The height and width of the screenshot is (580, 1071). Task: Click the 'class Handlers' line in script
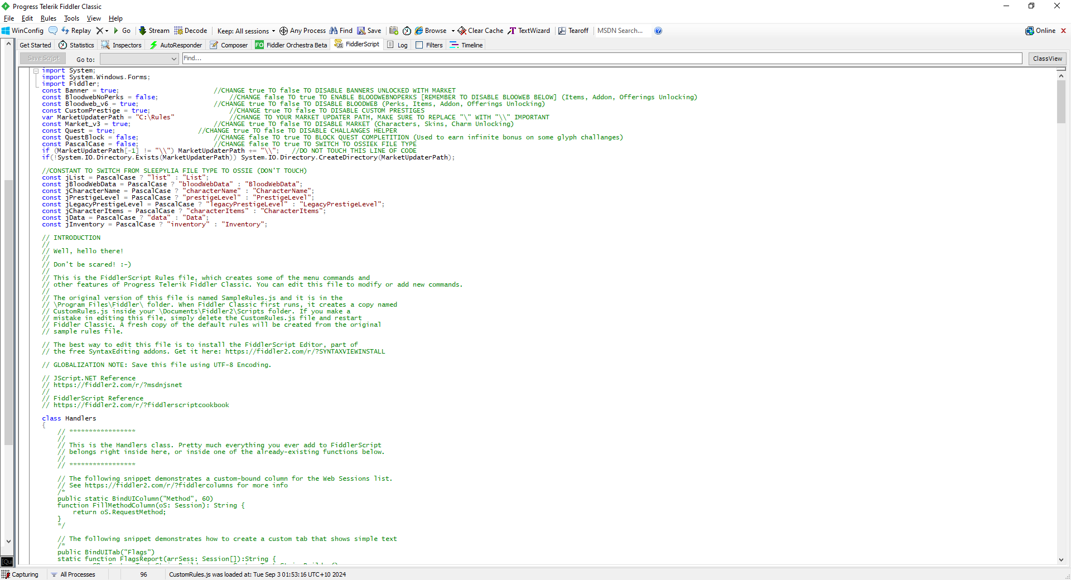click(69, 418)
